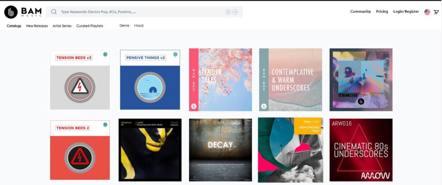Open the Tender Tales album cover
Screen dimensions: 442x185
[221, 80]
